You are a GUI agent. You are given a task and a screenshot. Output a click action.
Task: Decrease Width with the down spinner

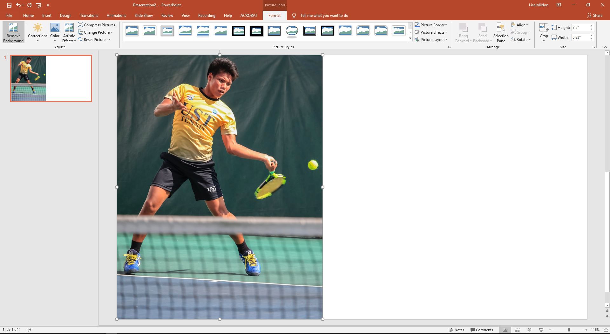point(592,39)
